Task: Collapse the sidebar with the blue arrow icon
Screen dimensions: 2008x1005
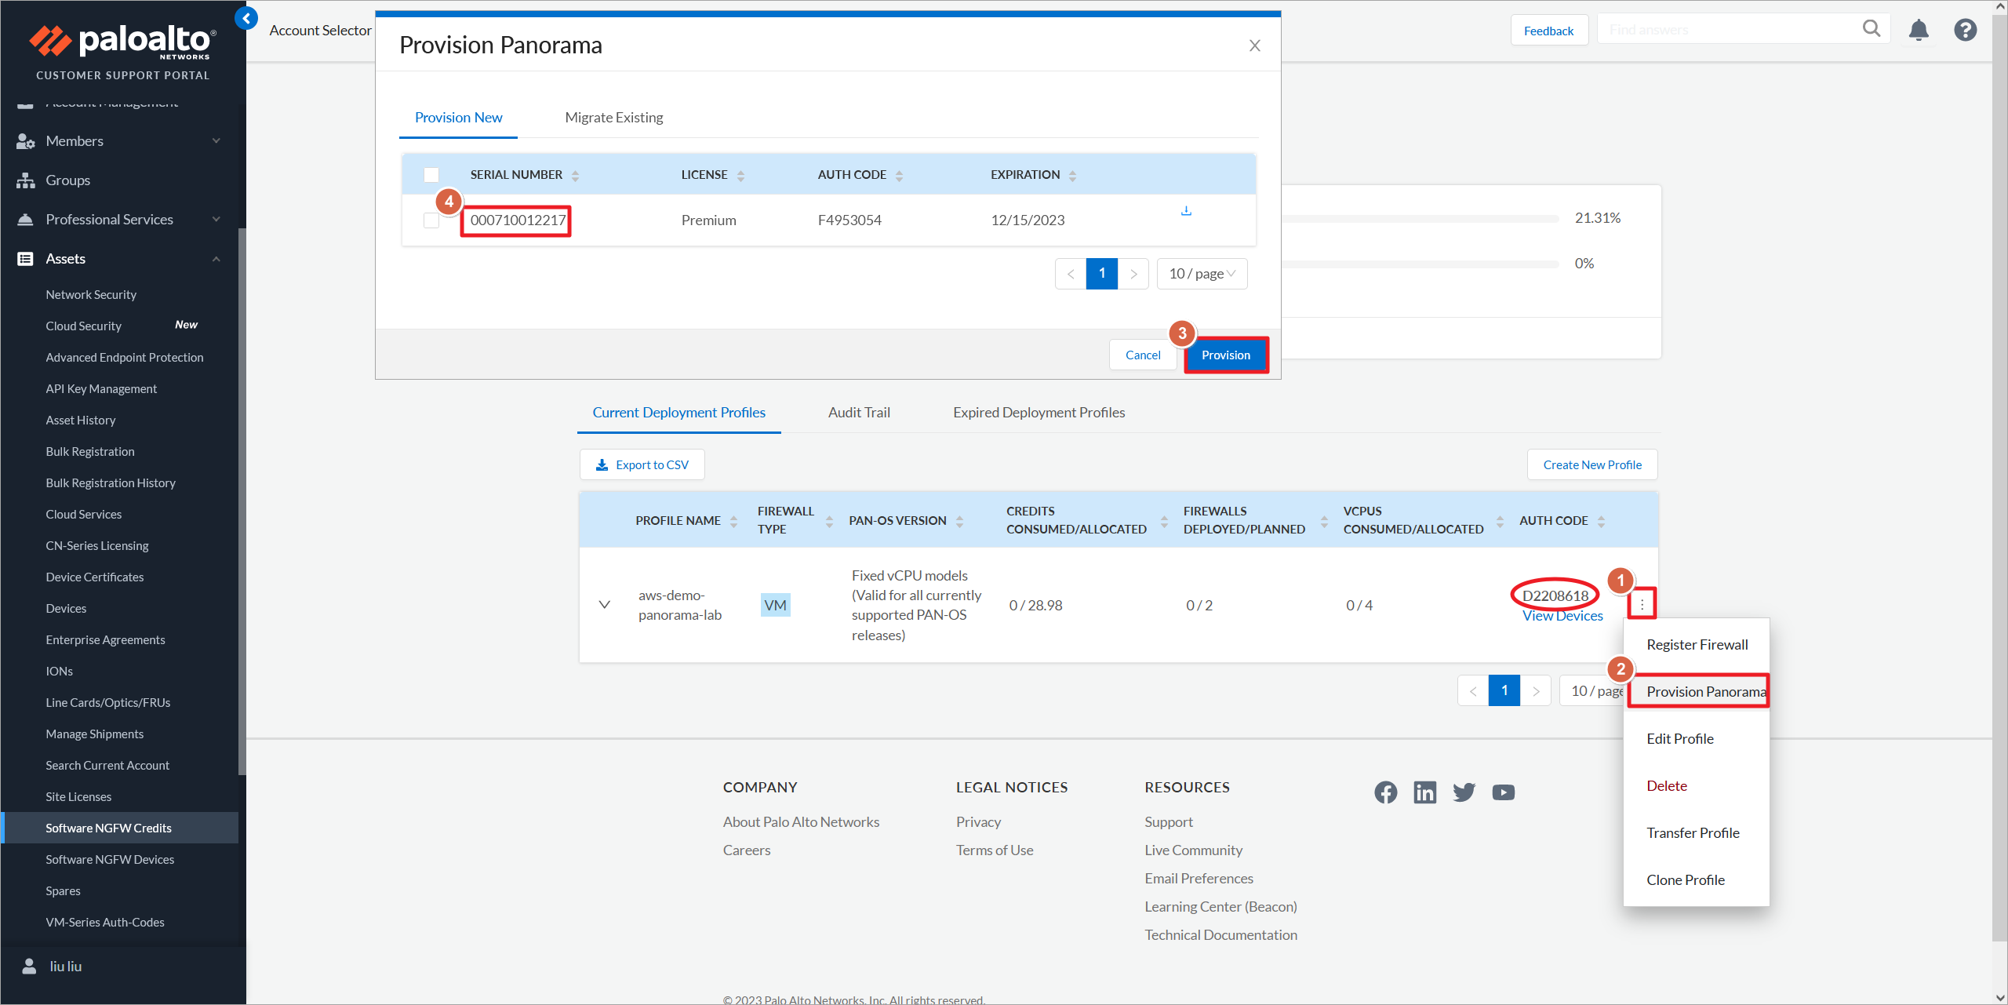Action: (x=246, y=18)
